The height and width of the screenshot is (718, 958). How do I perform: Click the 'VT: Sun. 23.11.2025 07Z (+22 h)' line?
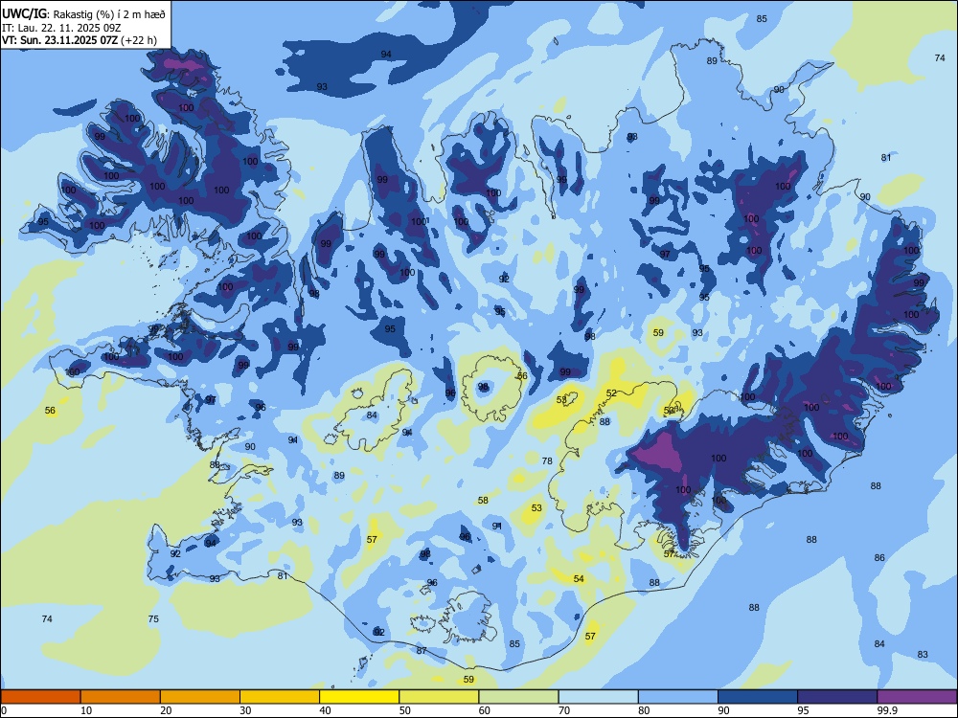tap(79, 40)
